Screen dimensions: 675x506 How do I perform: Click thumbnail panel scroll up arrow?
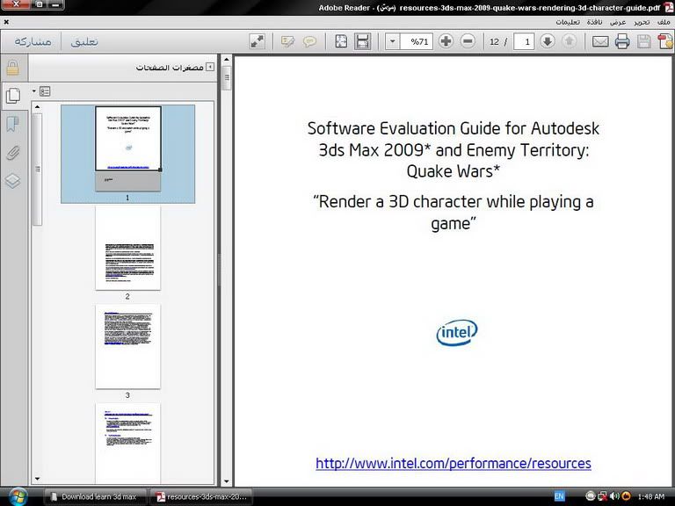38,106
